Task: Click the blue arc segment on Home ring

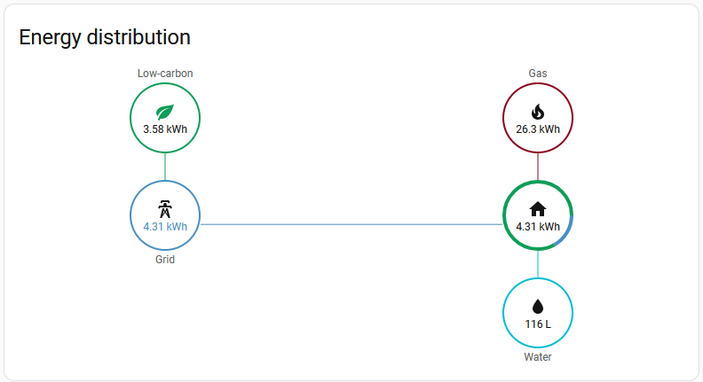Action: coord(569,231)
